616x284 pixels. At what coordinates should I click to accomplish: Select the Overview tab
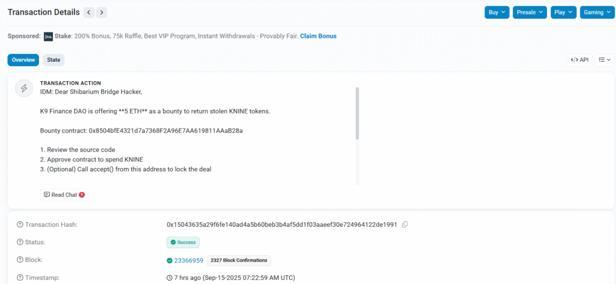[23, 60]
